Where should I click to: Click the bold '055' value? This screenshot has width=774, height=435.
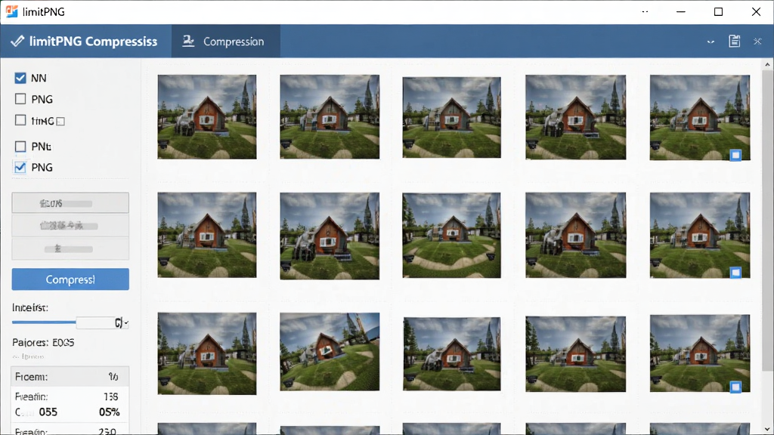48,412
